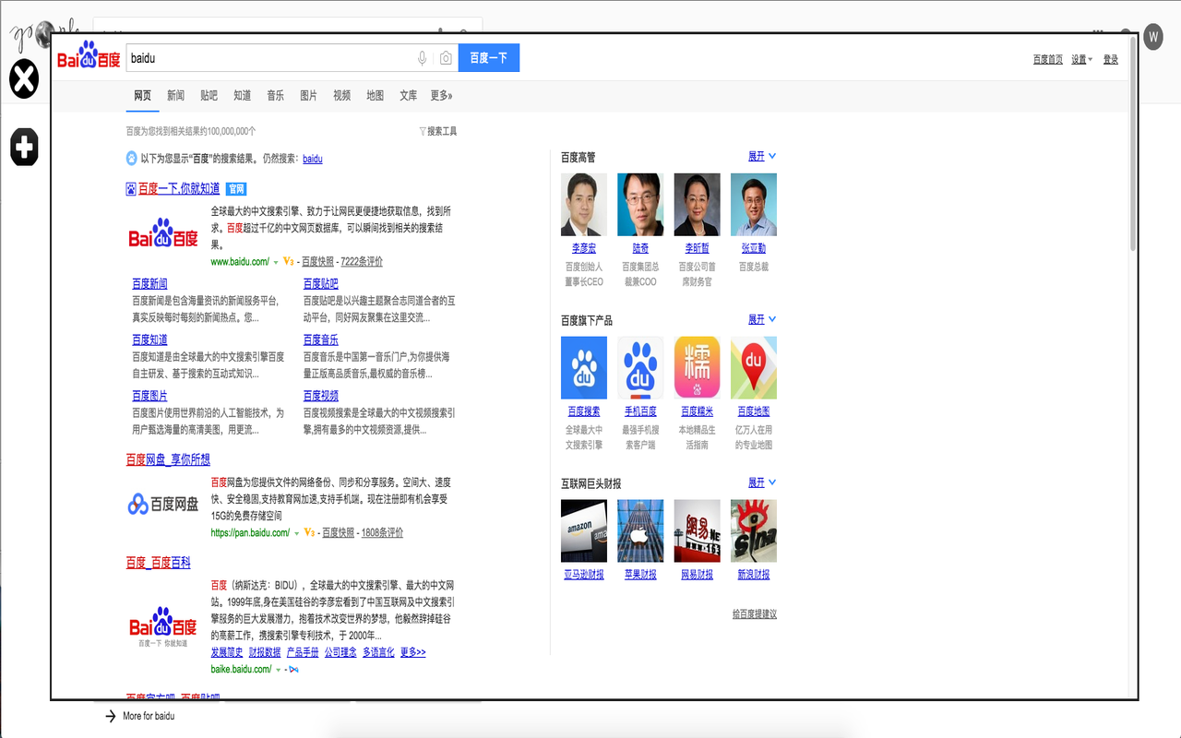Open the 百度贴吧 sub-link
1181x738 pixels.
tap(321, 284)
